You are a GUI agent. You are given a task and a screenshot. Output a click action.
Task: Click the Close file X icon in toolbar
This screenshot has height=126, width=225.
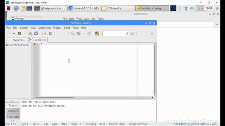50,34
